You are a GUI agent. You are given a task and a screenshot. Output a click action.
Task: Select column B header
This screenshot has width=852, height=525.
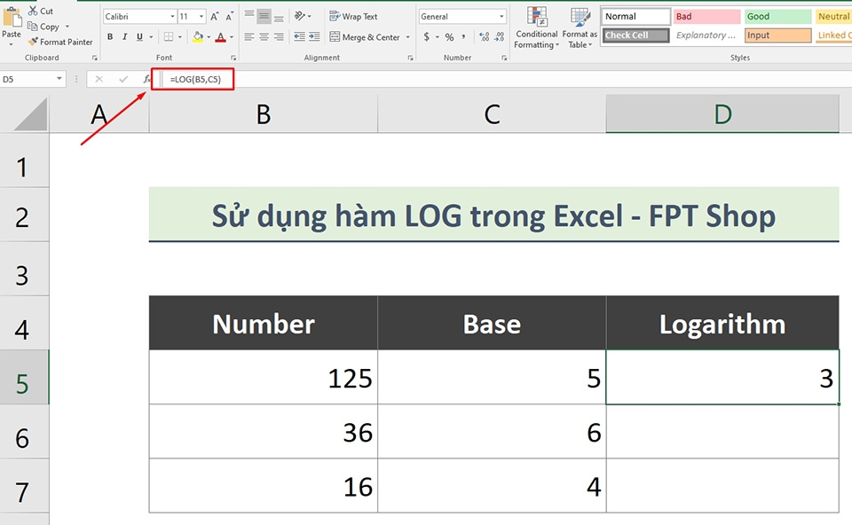pyautogui.click(x=264, y=114)
